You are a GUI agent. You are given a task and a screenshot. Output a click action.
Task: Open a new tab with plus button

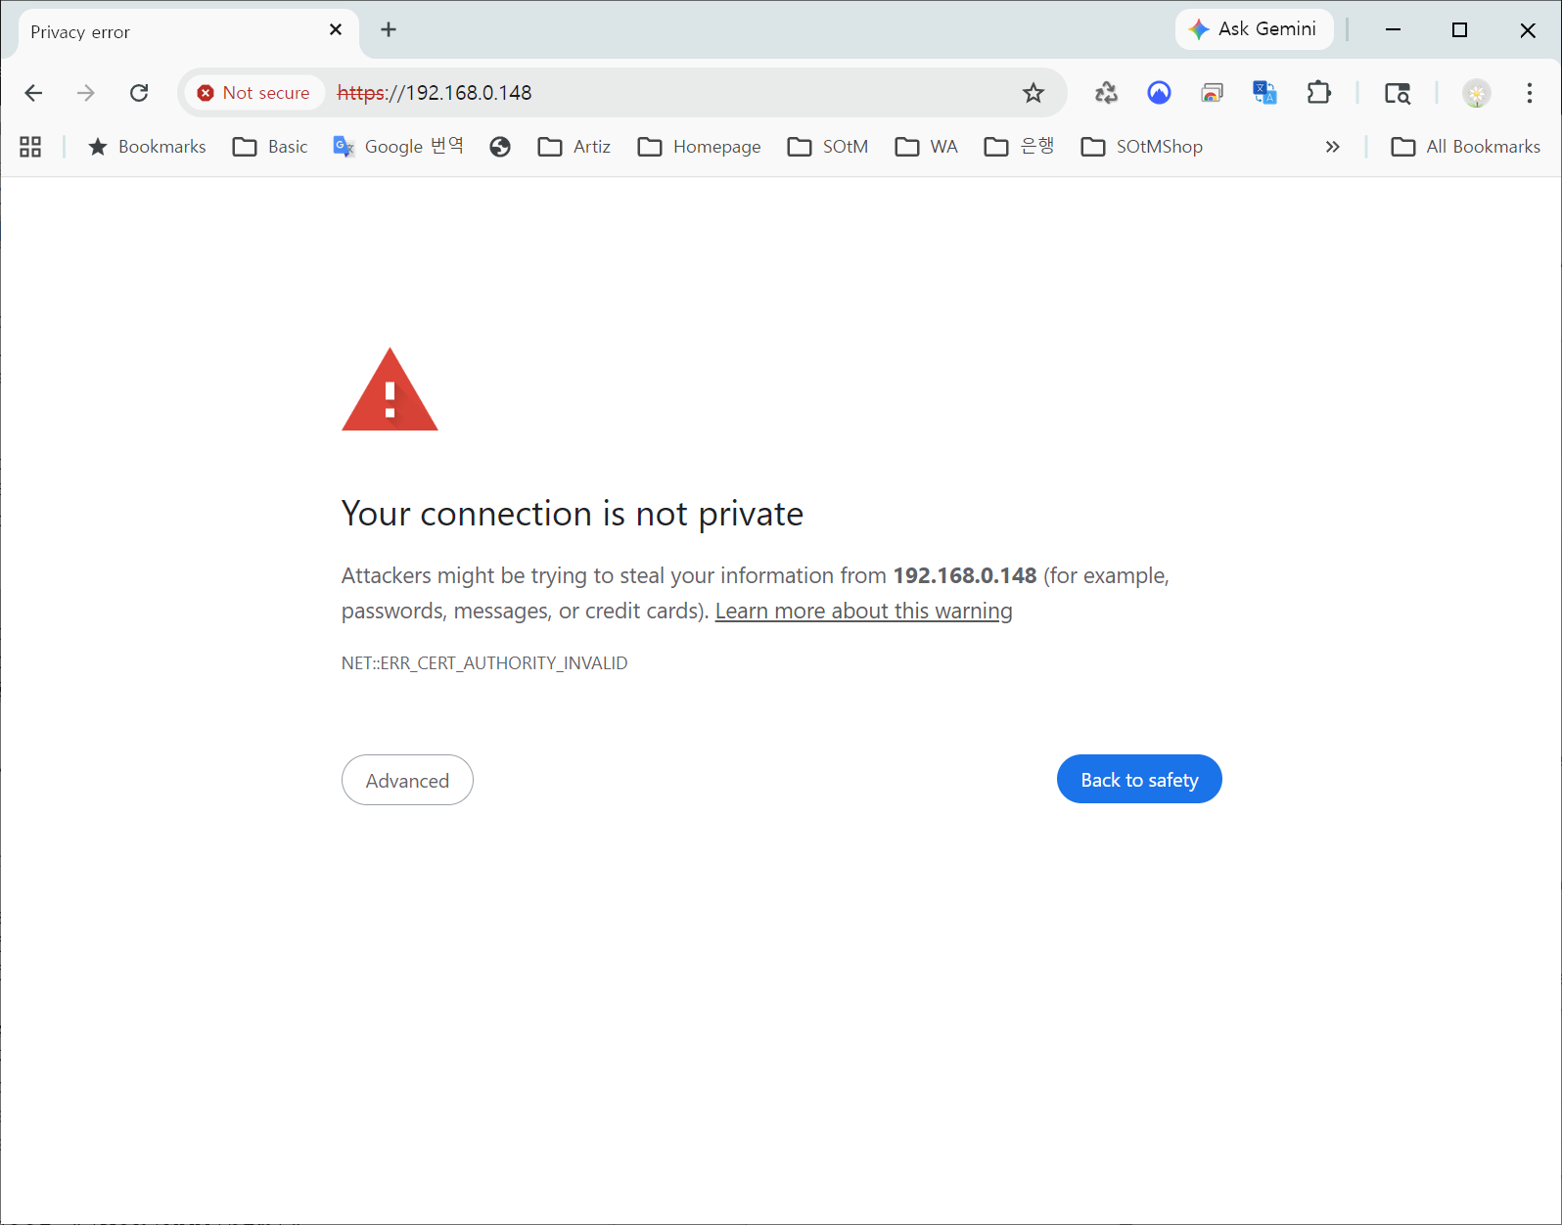[x=389, y=30]
